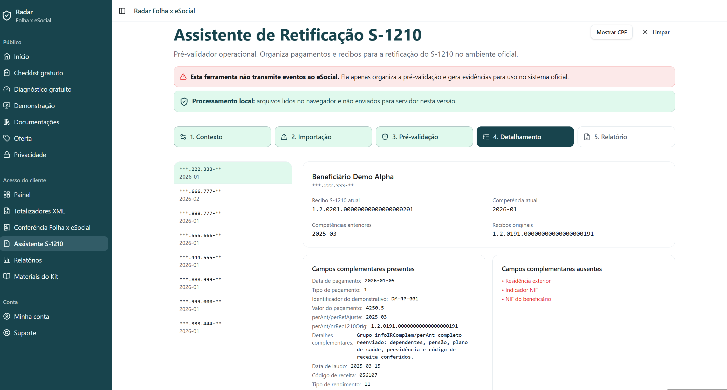Viewport: 727px width, 390px height.
Task: Click the Suporte lifebuoy icon
Action: coord(7,333)
